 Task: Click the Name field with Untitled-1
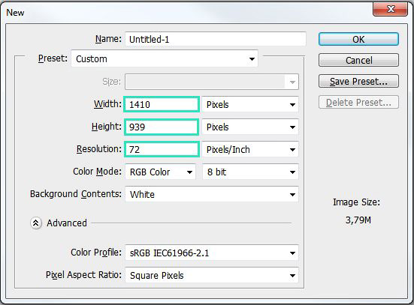tap(216, 39)
